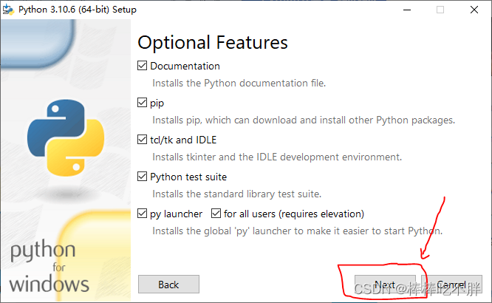Disable the tcl/tk and IDLE option
This screenshot has height=303, width=492.
pyautogui.click(x=142, y=140)
